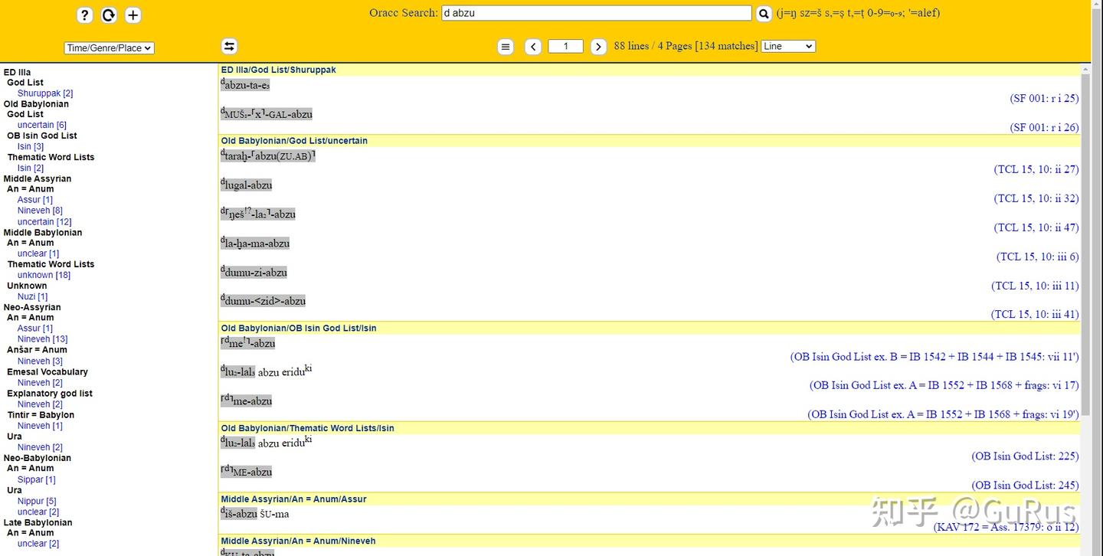
Task: Click heading Old Babylonian/OB Isin God List/Isin
Action: coord(299,328)
